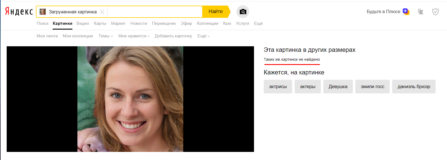Expand the Темы dropdown
The height and width of the screenshot is (160, 447).
pyautogui.click(x=106, y=36)
